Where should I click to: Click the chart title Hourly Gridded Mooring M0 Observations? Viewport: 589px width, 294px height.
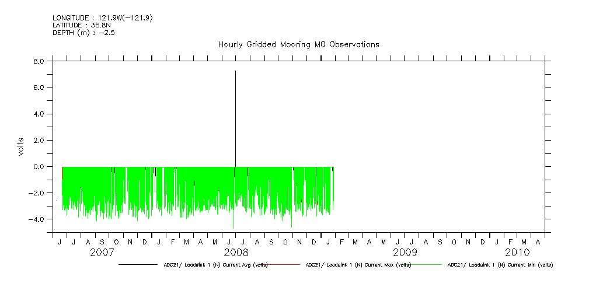pyautogui.click(x=298, y=44)
